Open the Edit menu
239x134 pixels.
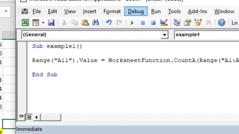click(52, 11)
